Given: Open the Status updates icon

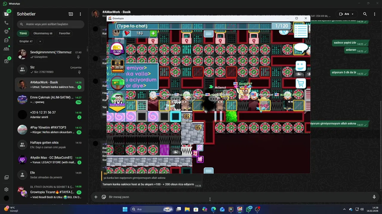Looking at the screenshot, I should pos(6,32).
